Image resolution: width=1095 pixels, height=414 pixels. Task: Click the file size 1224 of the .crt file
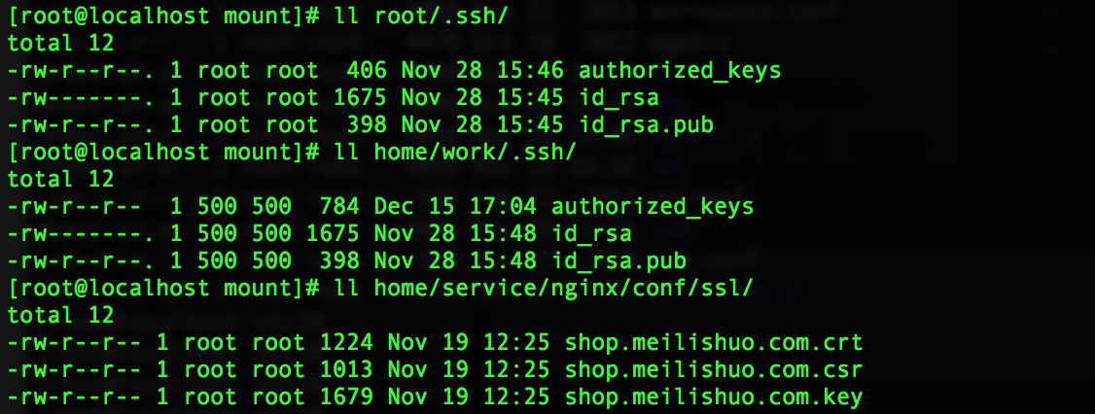(x=347, y=343)
